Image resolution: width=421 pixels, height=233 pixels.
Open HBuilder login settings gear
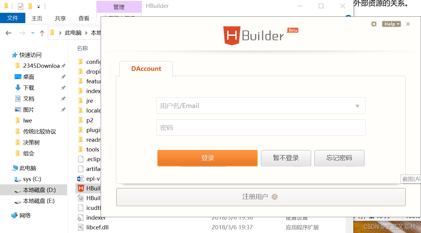(374, 24)
